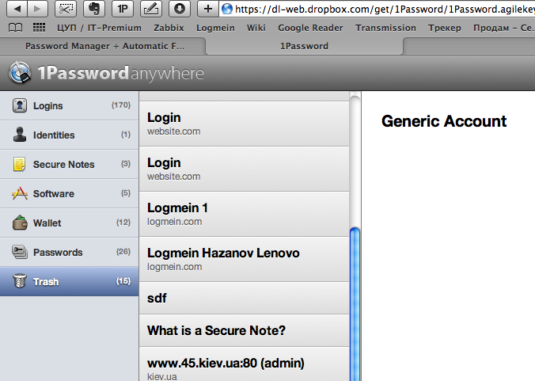The height and width of the screenshot is (381, 535).
Task: Open the Wiki bookmark
Action: pos(256,28)
